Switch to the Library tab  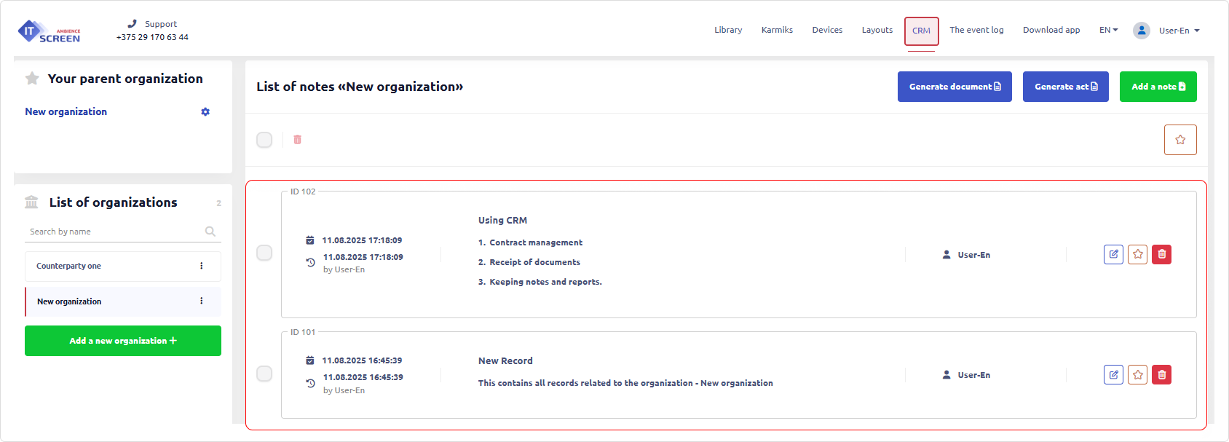(x=728, y=30)
